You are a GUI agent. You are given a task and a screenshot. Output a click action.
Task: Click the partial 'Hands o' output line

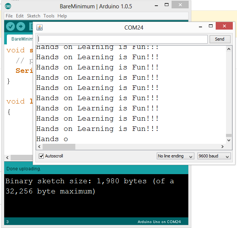pos(52,139)
